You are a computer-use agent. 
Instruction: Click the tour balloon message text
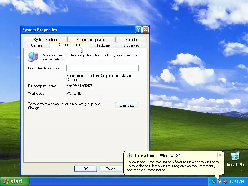coord(173,166)
